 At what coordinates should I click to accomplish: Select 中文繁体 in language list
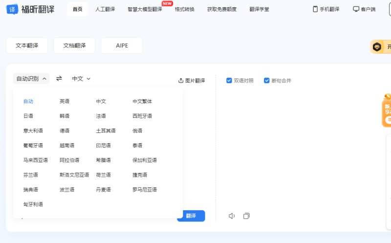tap(142, 101)
